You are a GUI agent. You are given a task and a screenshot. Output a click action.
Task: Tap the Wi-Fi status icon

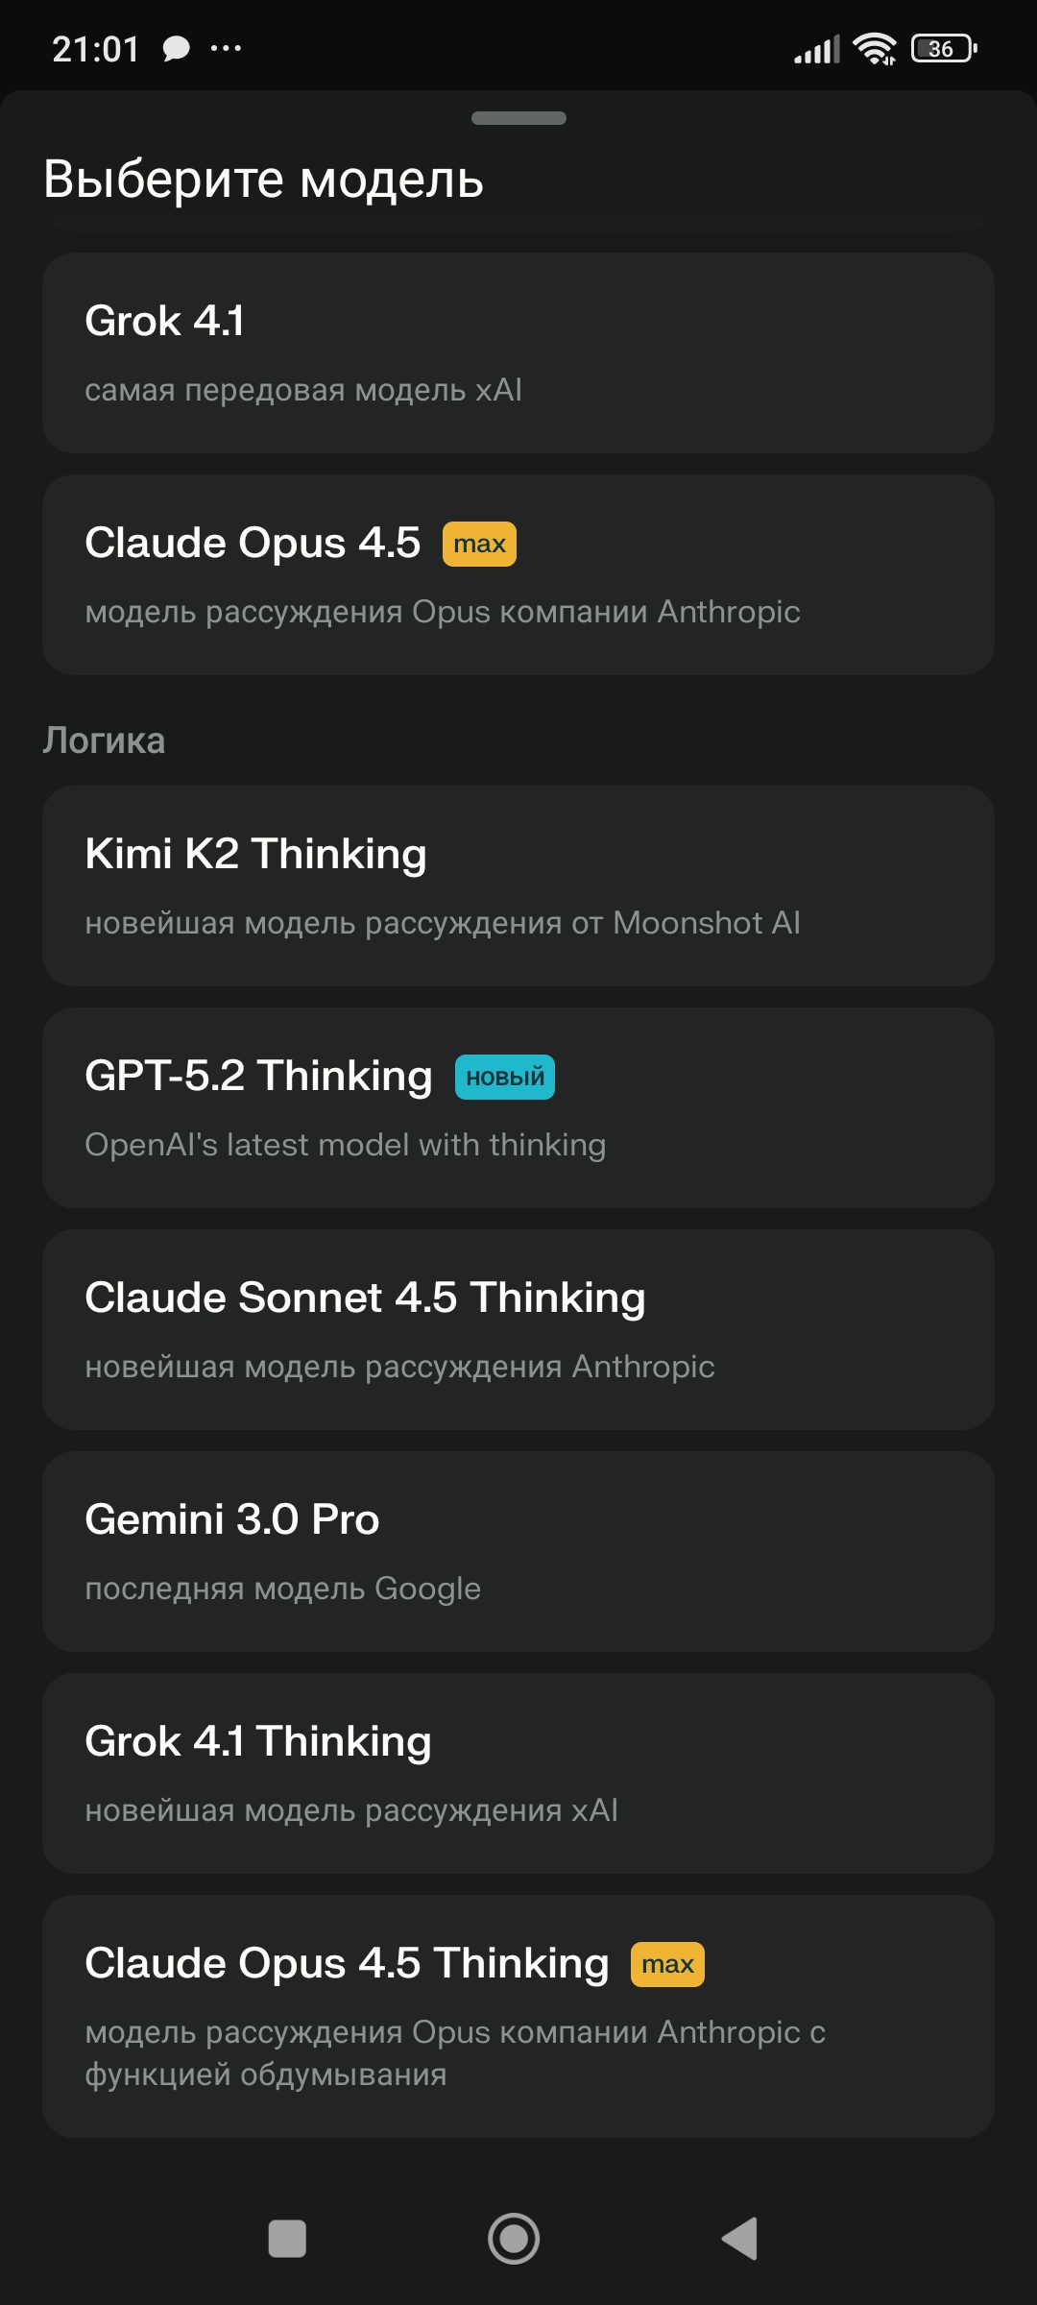tap(874, 48)
